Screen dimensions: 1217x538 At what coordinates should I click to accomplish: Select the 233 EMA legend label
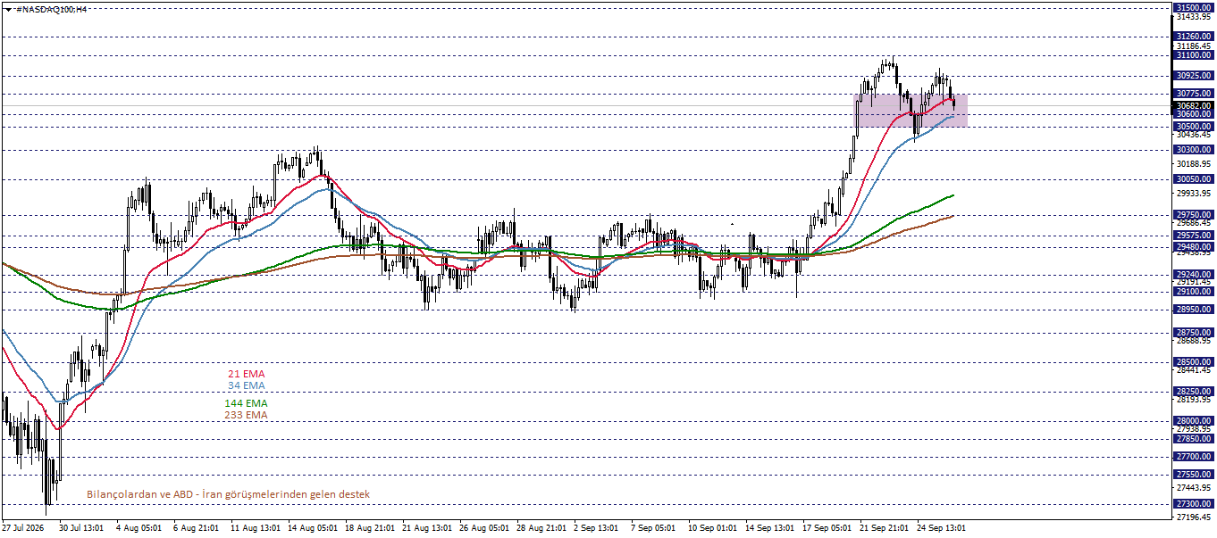pos(246,415)
